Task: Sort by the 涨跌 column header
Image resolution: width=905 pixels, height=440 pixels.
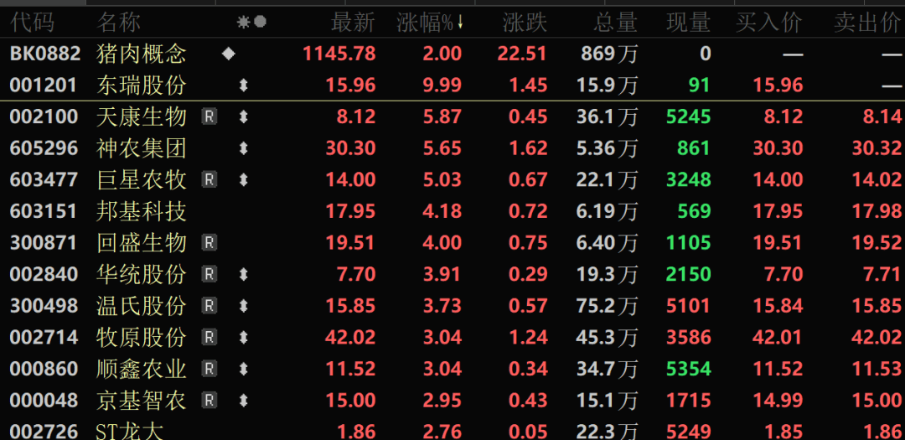Action: click(525, 23)
